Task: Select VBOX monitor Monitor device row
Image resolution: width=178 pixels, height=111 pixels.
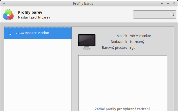Action: point(38,33)
